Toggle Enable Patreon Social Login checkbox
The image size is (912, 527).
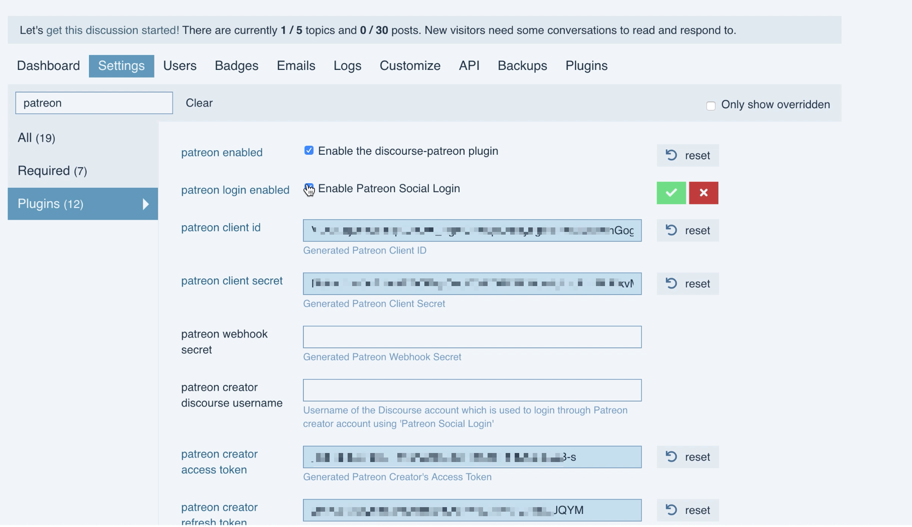[x=309, y=188]
